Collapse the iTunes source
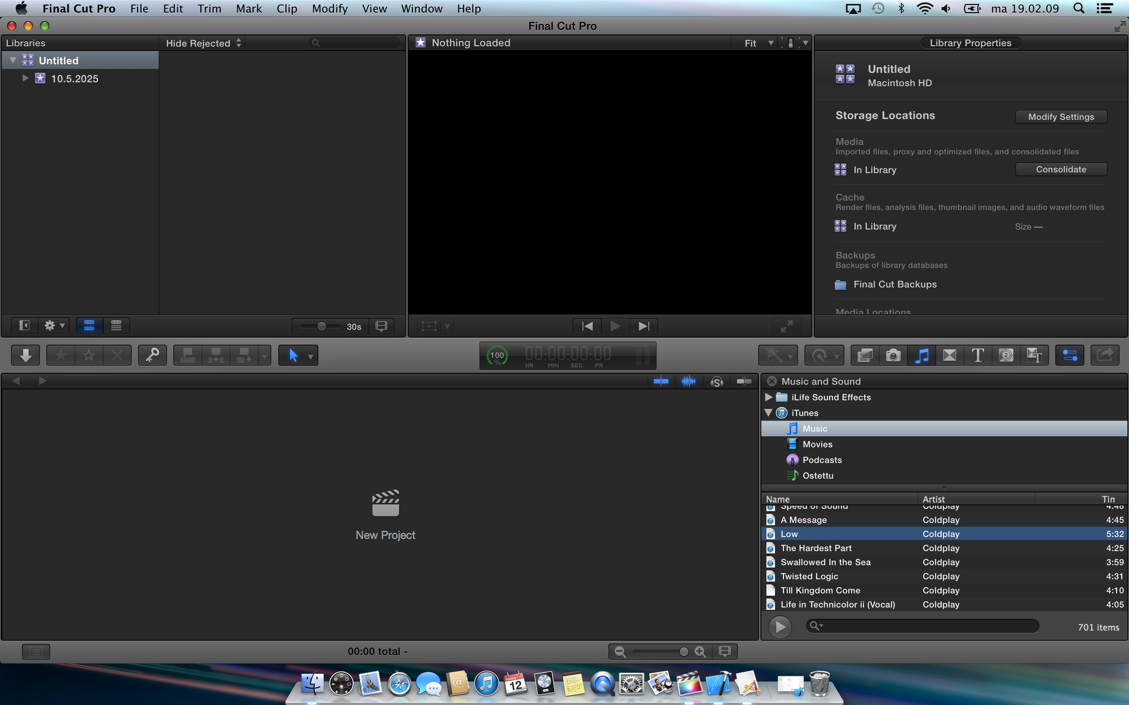Viewport: 1129px width, 705px height. tap(769, 413)
